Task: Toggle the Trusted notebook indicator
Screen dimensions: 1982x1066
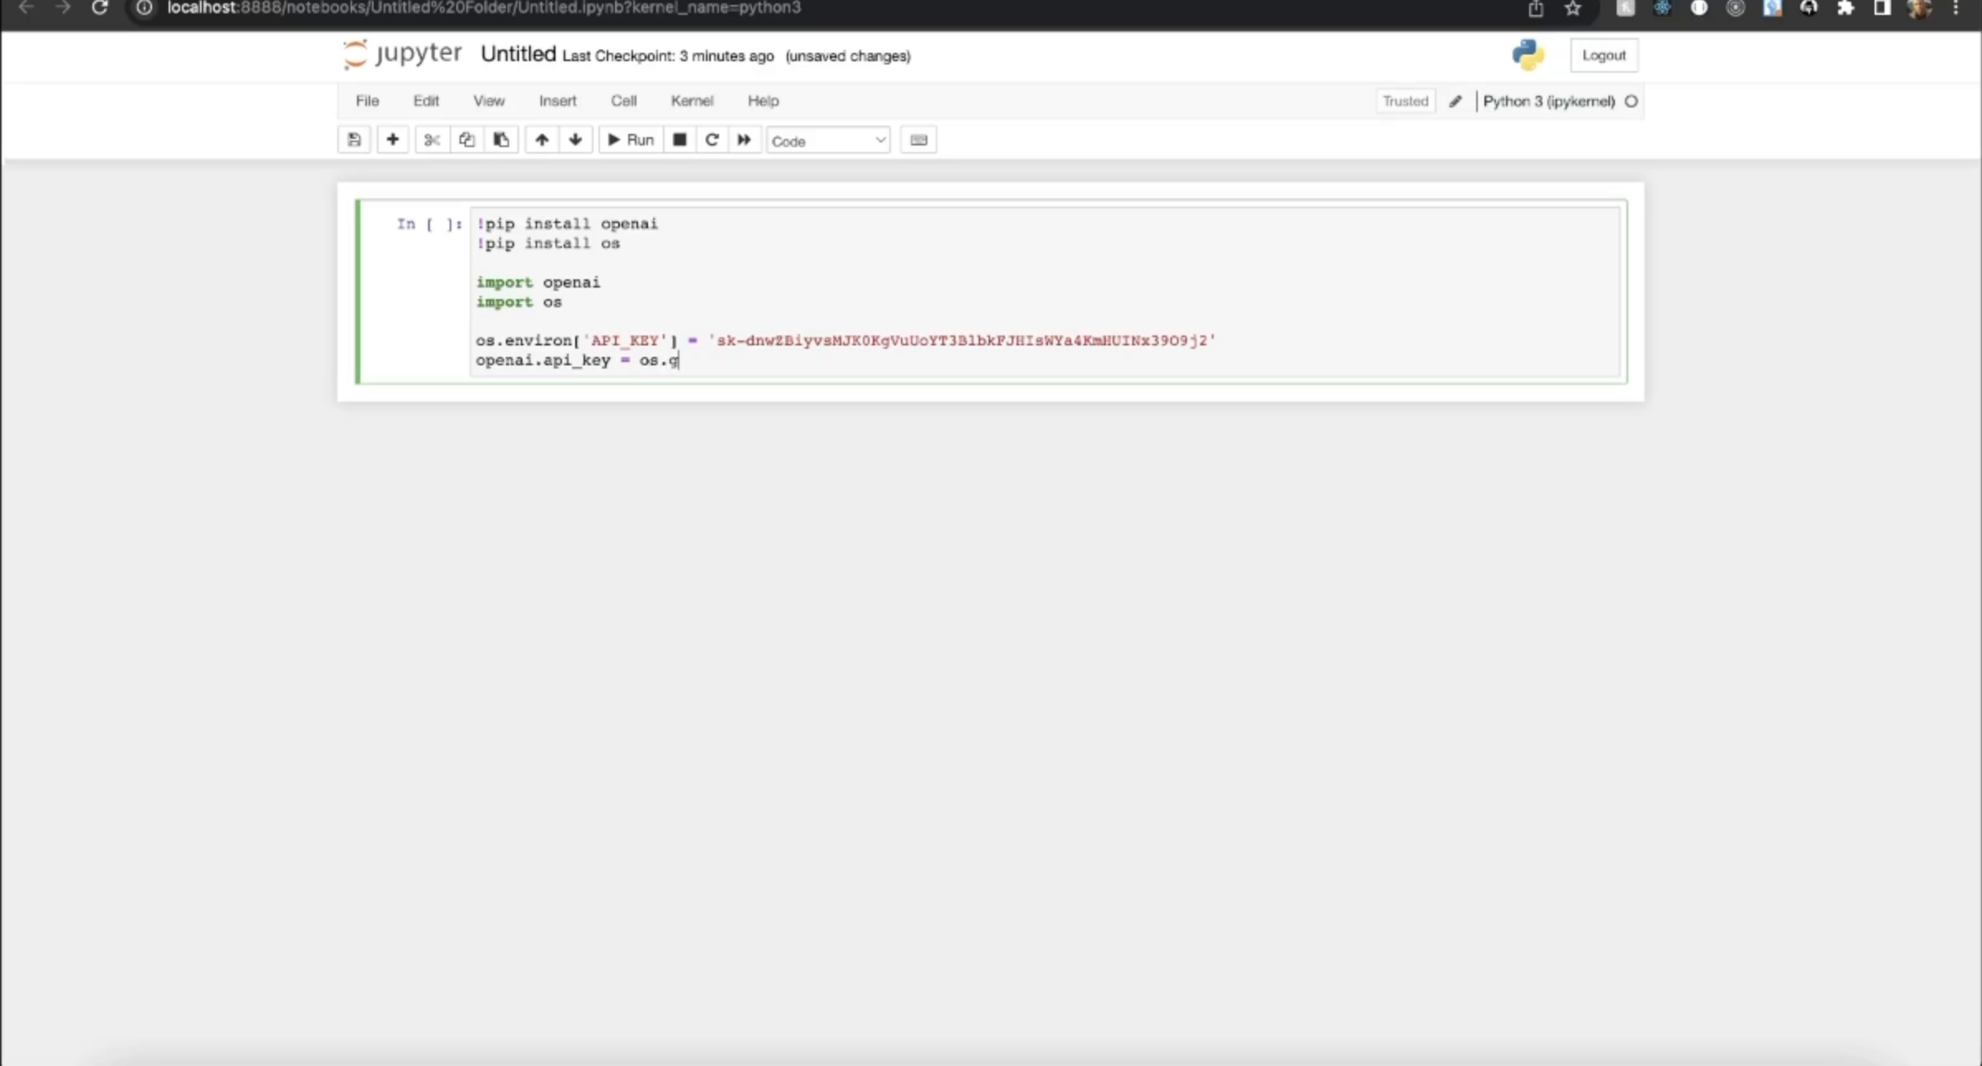Action: pyautogui.click(x=1405, y=101)
